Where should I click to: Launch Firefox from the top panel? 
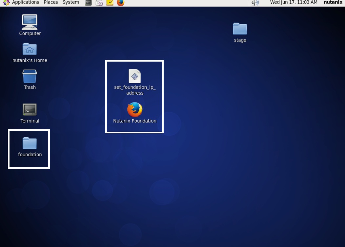(121, 3)
